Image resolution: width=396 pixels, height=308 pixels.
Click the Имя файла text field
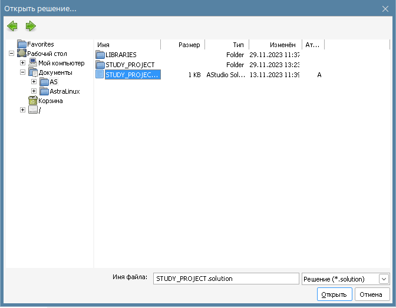coord(226,279)
